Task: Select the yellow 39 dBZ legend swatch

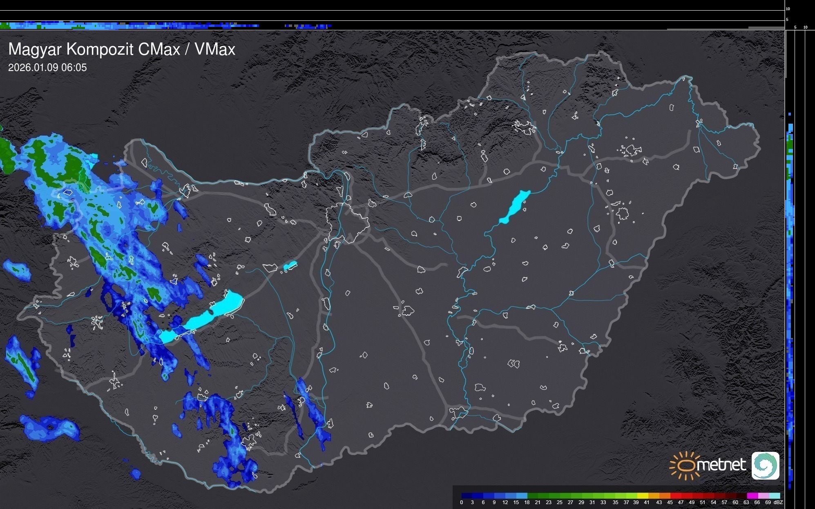Action: pyautogui.click(x=643, y=496)
